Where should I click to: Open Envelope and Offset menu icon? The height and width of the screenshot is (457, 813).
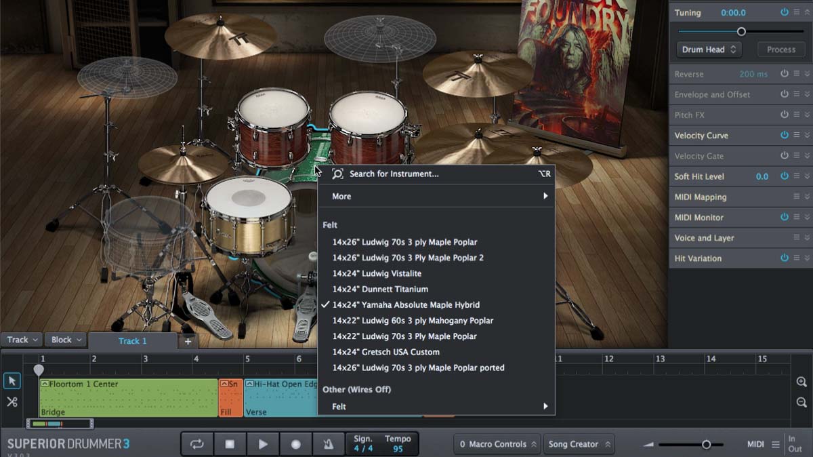coord(797,94)
